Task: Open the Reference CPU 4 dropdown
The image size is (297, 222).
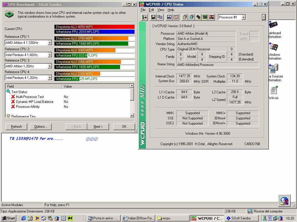Action: coord(50,77)
